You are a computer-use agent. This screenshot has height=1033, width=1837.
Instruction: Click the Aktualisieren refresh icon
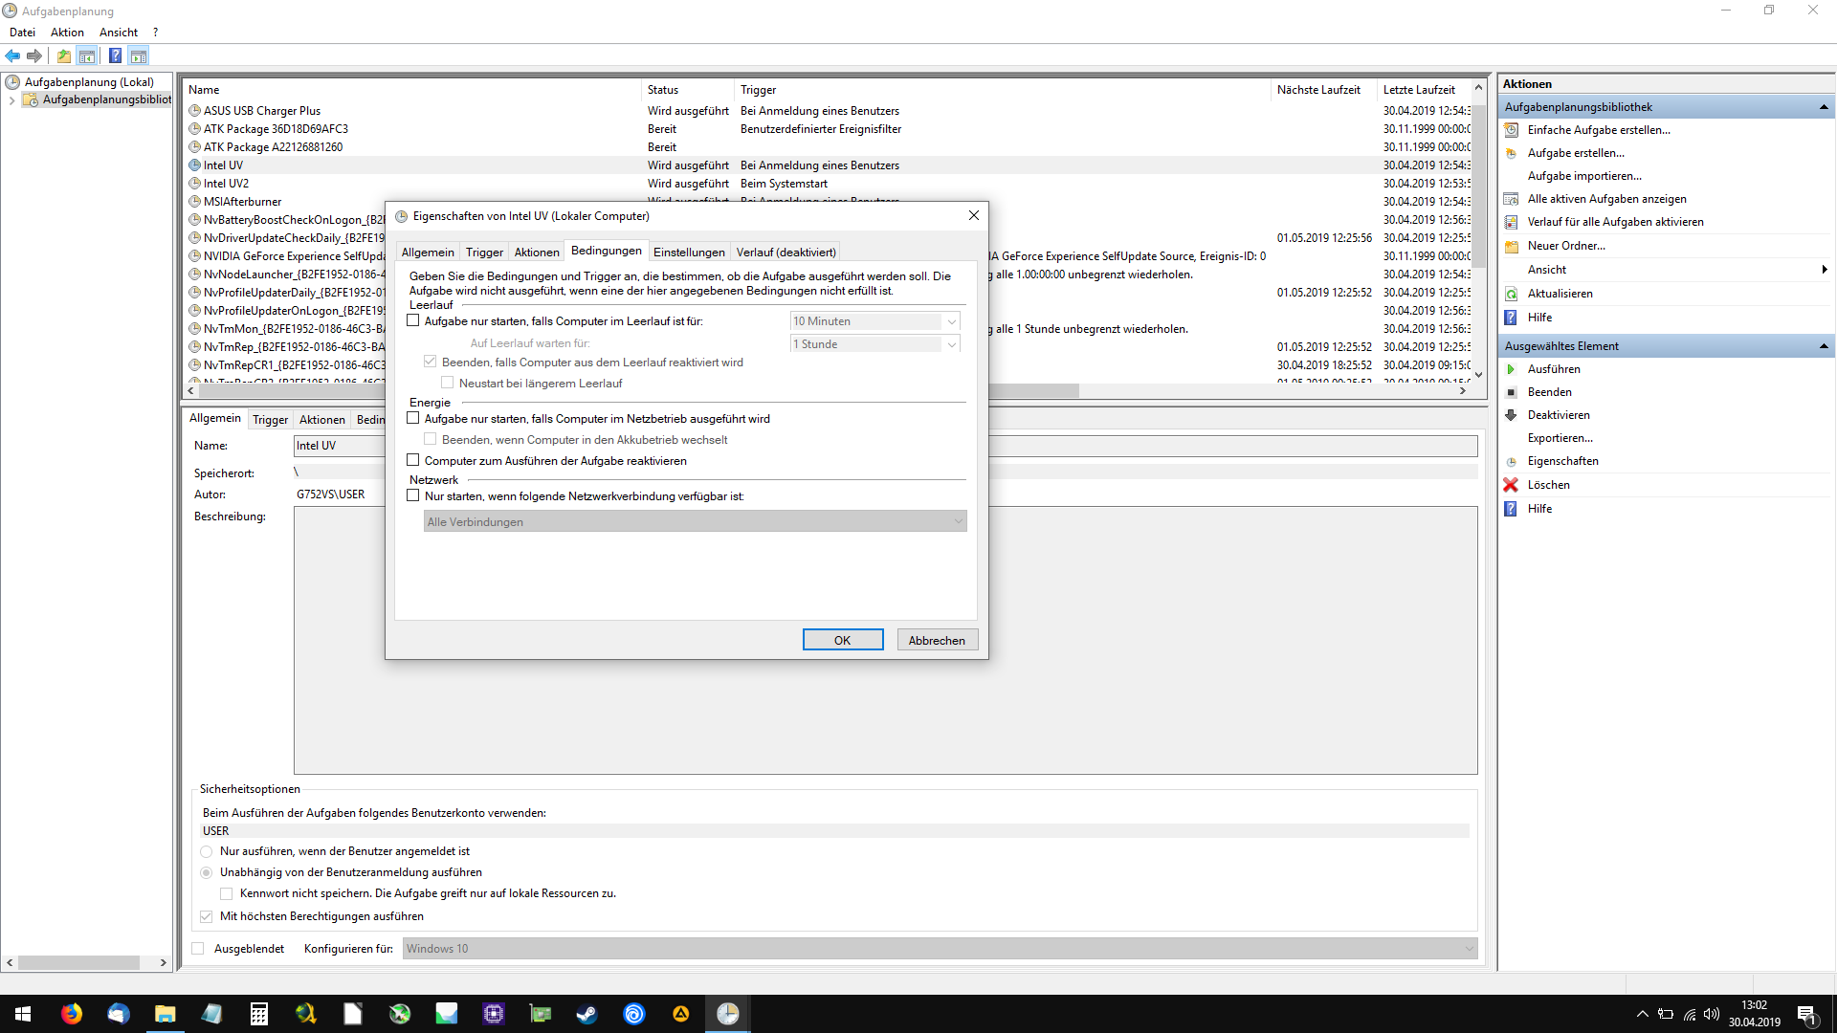(x=1511, y=294)
